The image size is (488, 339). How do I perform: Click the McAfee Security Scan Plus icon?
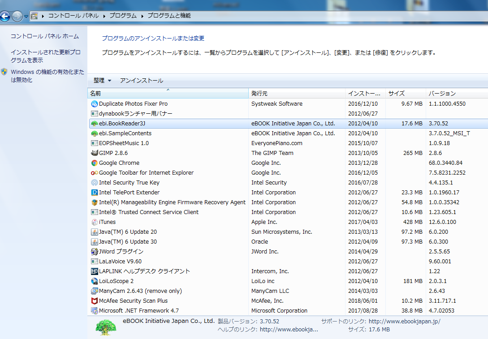(94, 301)
